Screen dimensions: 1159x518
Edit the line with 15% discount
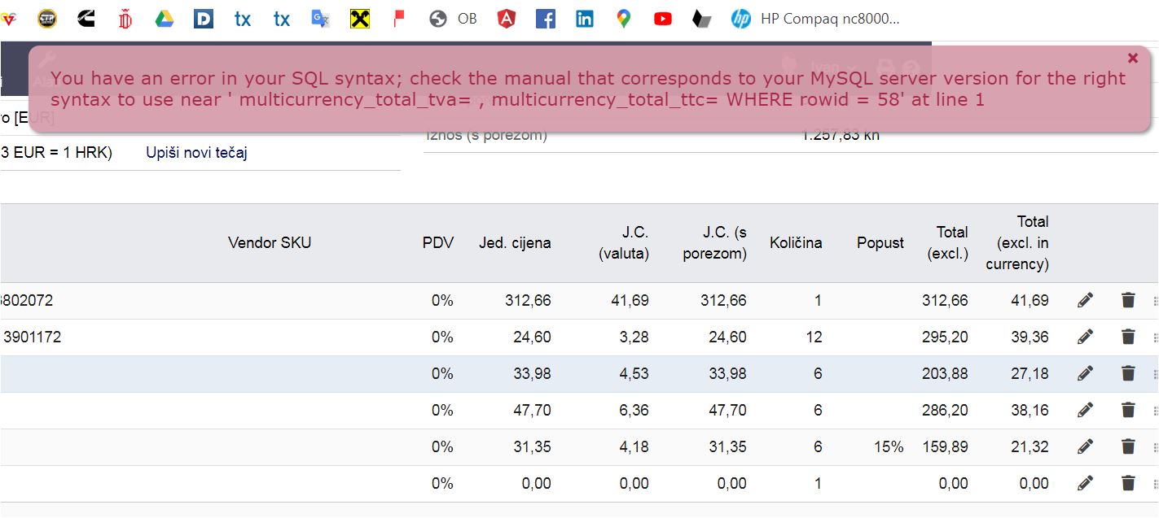point(1085,446)
